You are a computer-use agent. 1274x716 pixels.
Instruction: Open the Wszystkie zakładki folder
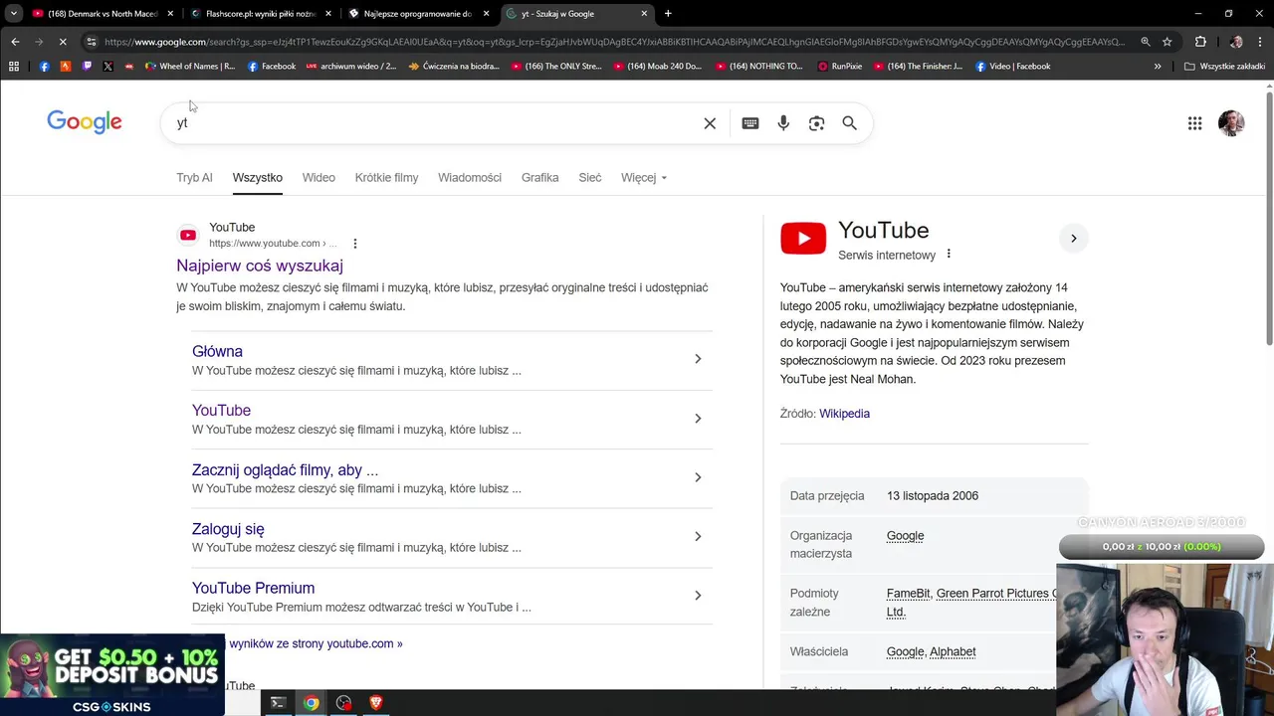point(1224,67)
